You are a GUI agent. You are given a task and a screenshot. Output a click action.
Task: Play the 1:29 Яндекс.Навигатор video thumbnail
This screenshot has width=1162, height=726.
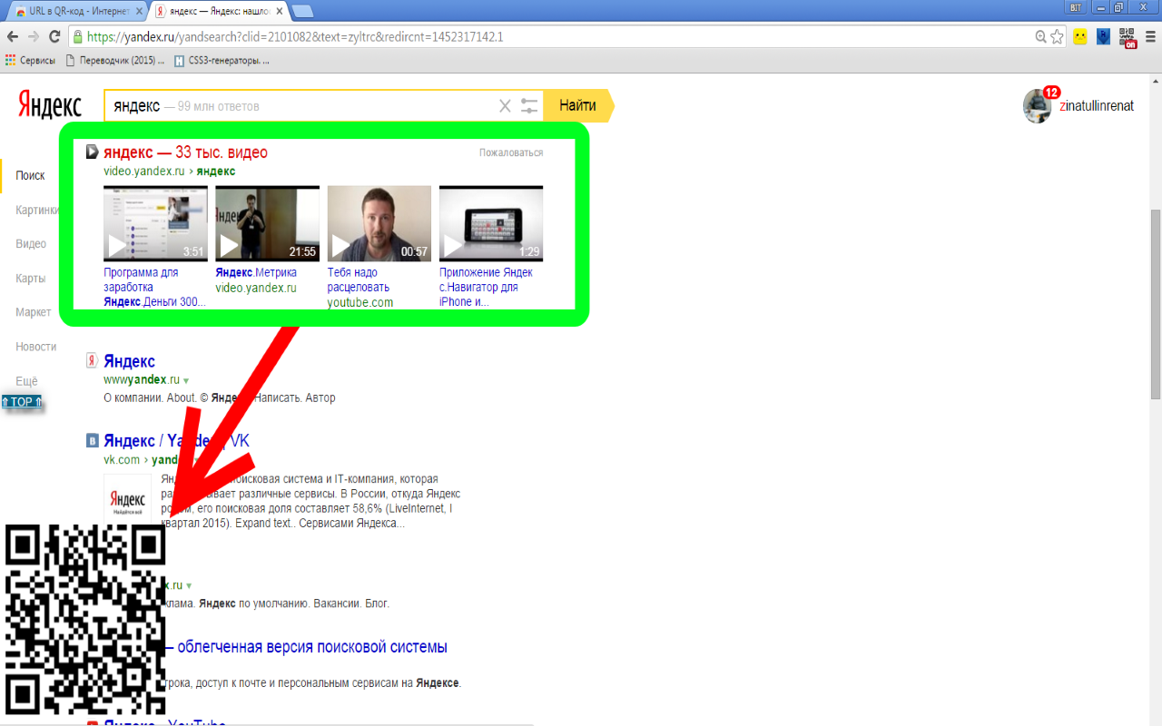tap(491, 223)
